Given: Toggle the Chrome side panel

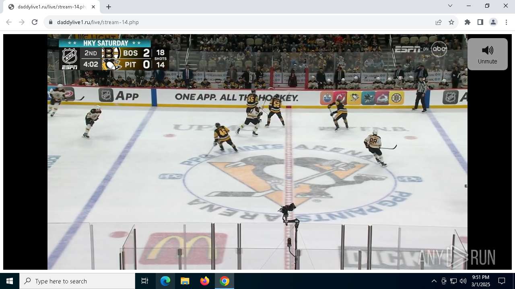Looking at the screenshot, I should [480, 22].
